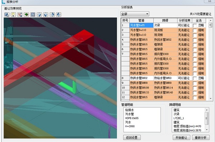Click the 给排水 line in 管道明细

(129, 110)
